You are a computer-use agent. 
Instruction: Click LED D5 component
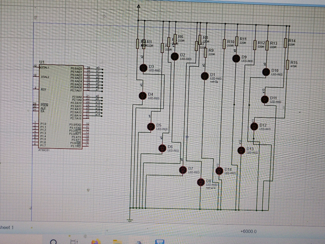pyautogui.click(x=151, y=127)
